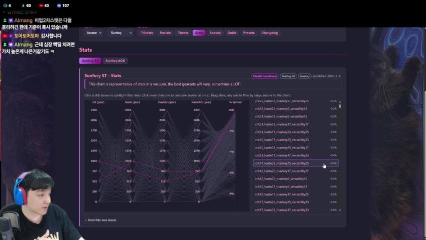Image resolution: width=426 pixels, height=240 pixels.
Task: Expand the 'How this was made' section
Action: click(x=100, y=220)
